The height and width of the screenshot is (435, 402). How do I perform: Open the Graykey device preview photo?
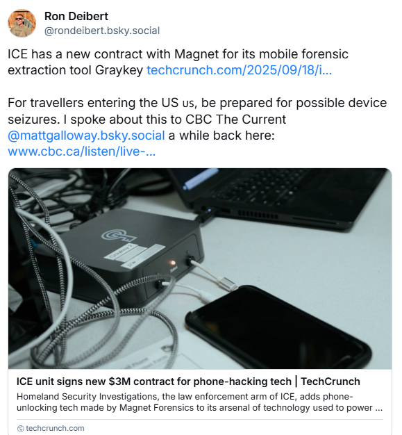200,268
